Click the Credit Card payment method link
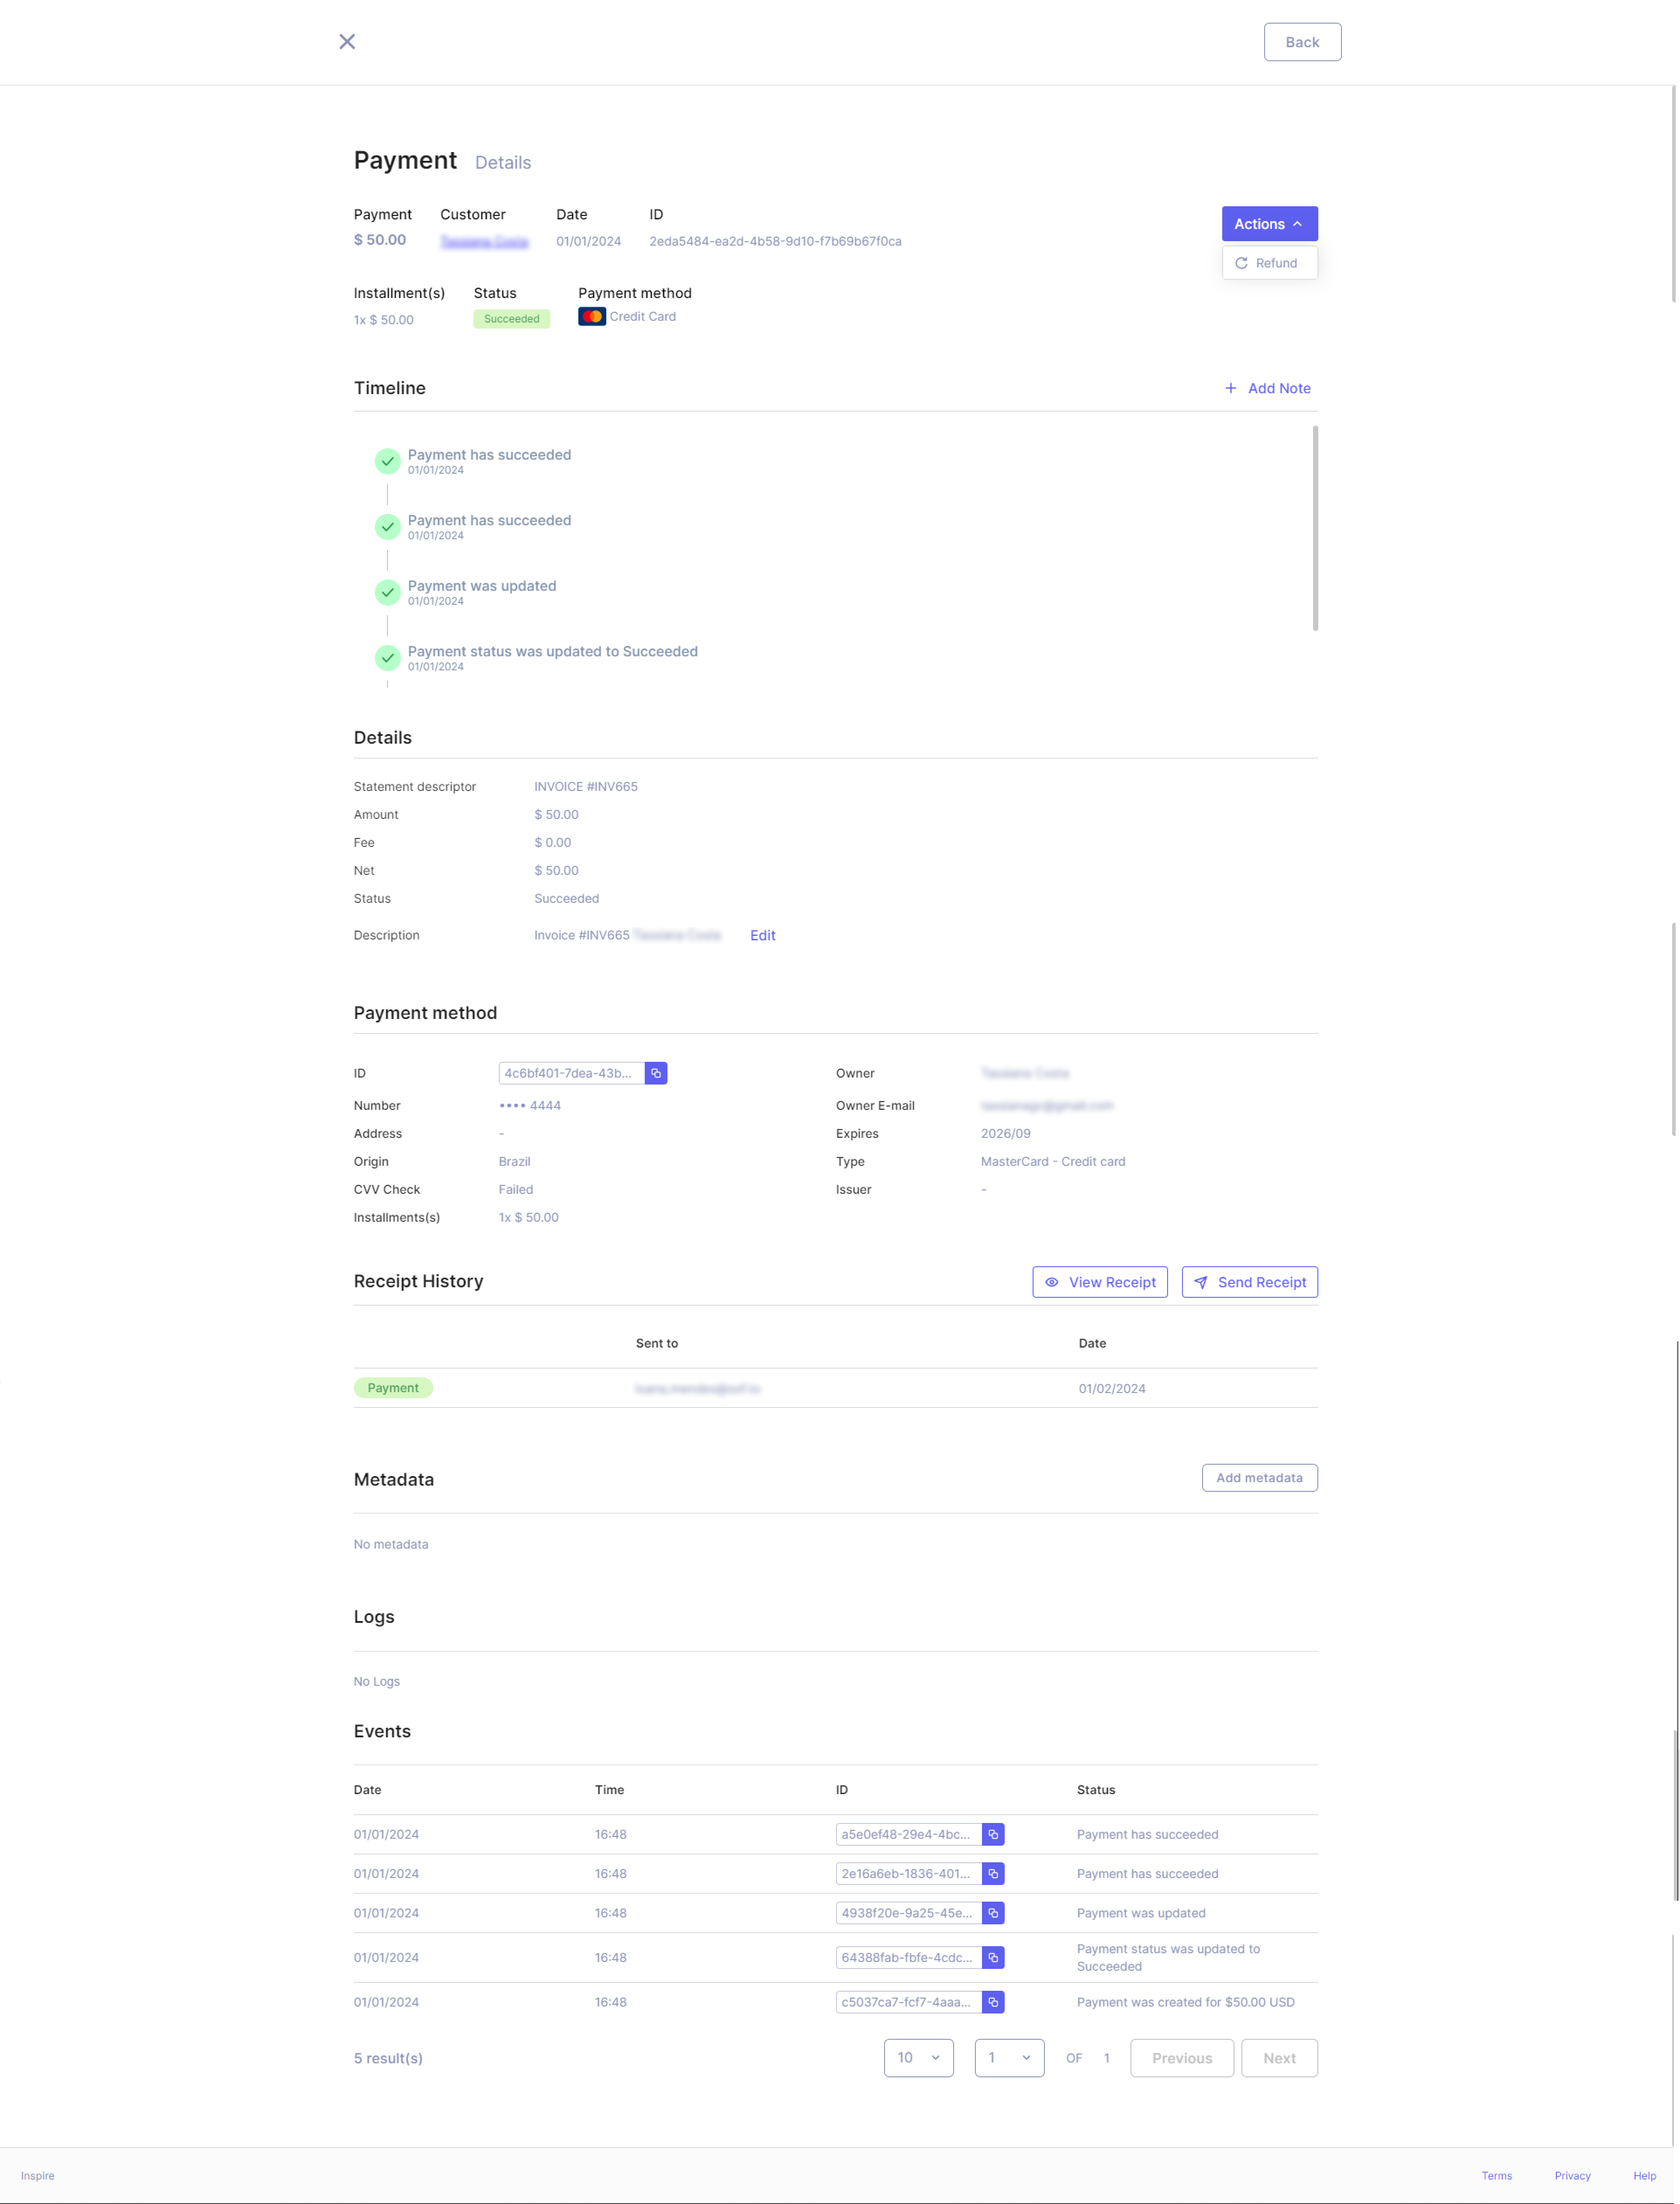 click(x=643, y=316)
